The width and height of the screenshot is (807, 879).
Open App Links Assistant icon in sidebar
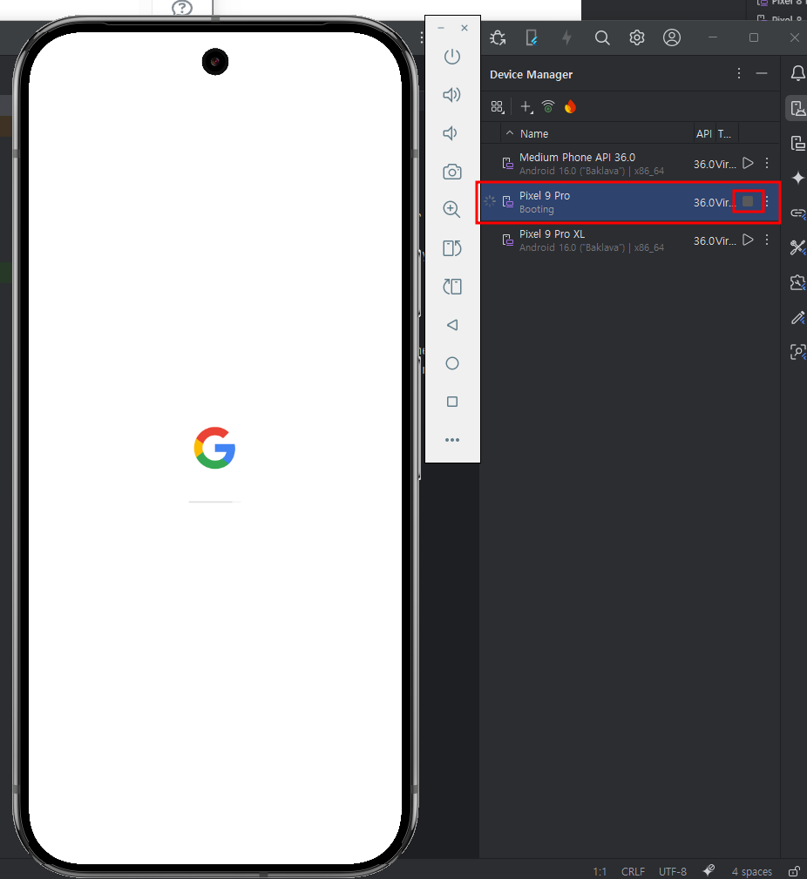point(797,213)
